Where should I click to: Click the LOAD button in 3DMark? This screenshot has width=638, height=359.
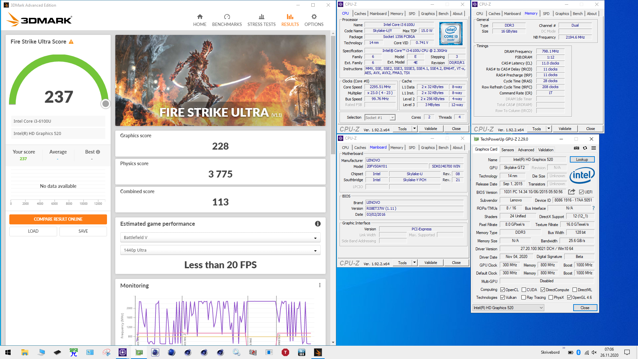point(33,231)
